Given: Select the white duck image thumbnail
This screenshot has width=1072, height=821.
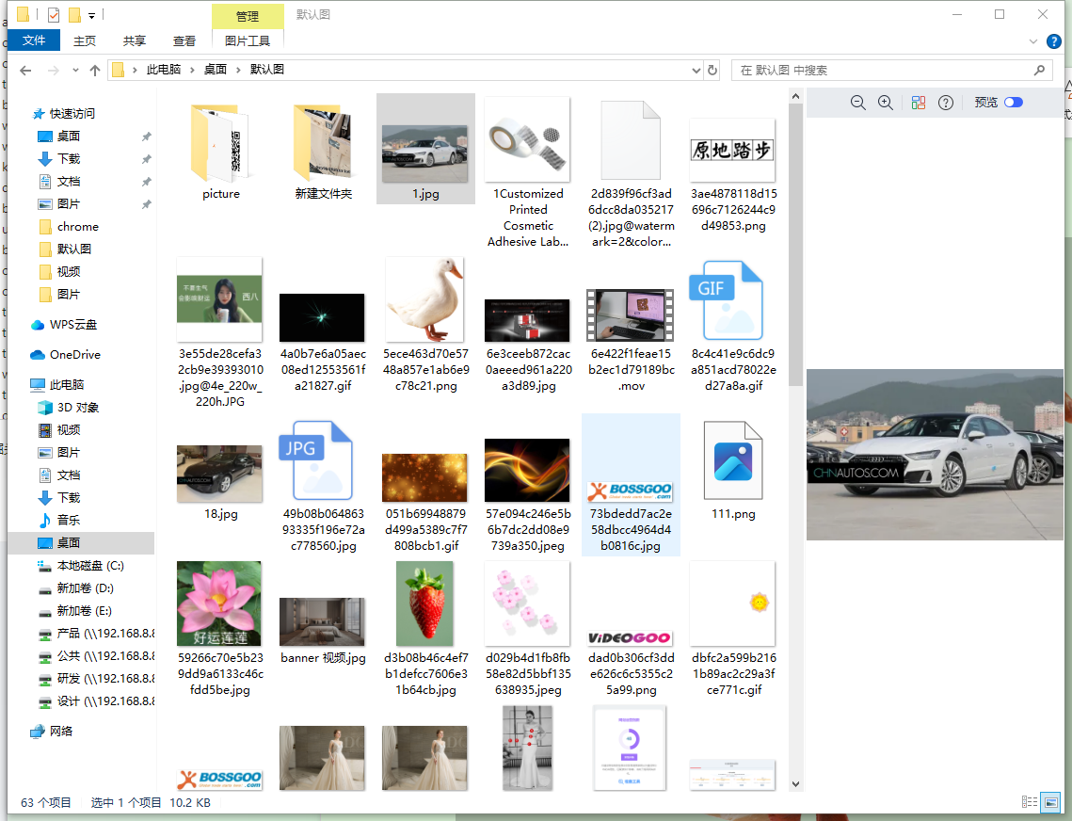Looking at the screenshot, I should [x=424, y=299].
